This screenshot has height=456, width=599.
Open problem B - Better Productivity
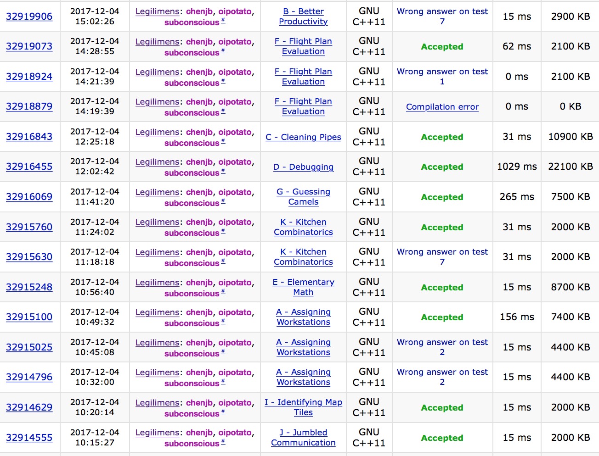[x=303, y=17]
